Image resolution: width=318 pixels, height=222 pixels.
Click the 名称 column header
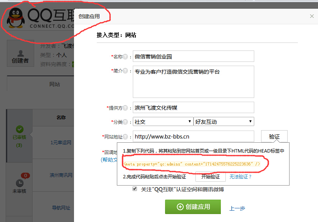61,117
